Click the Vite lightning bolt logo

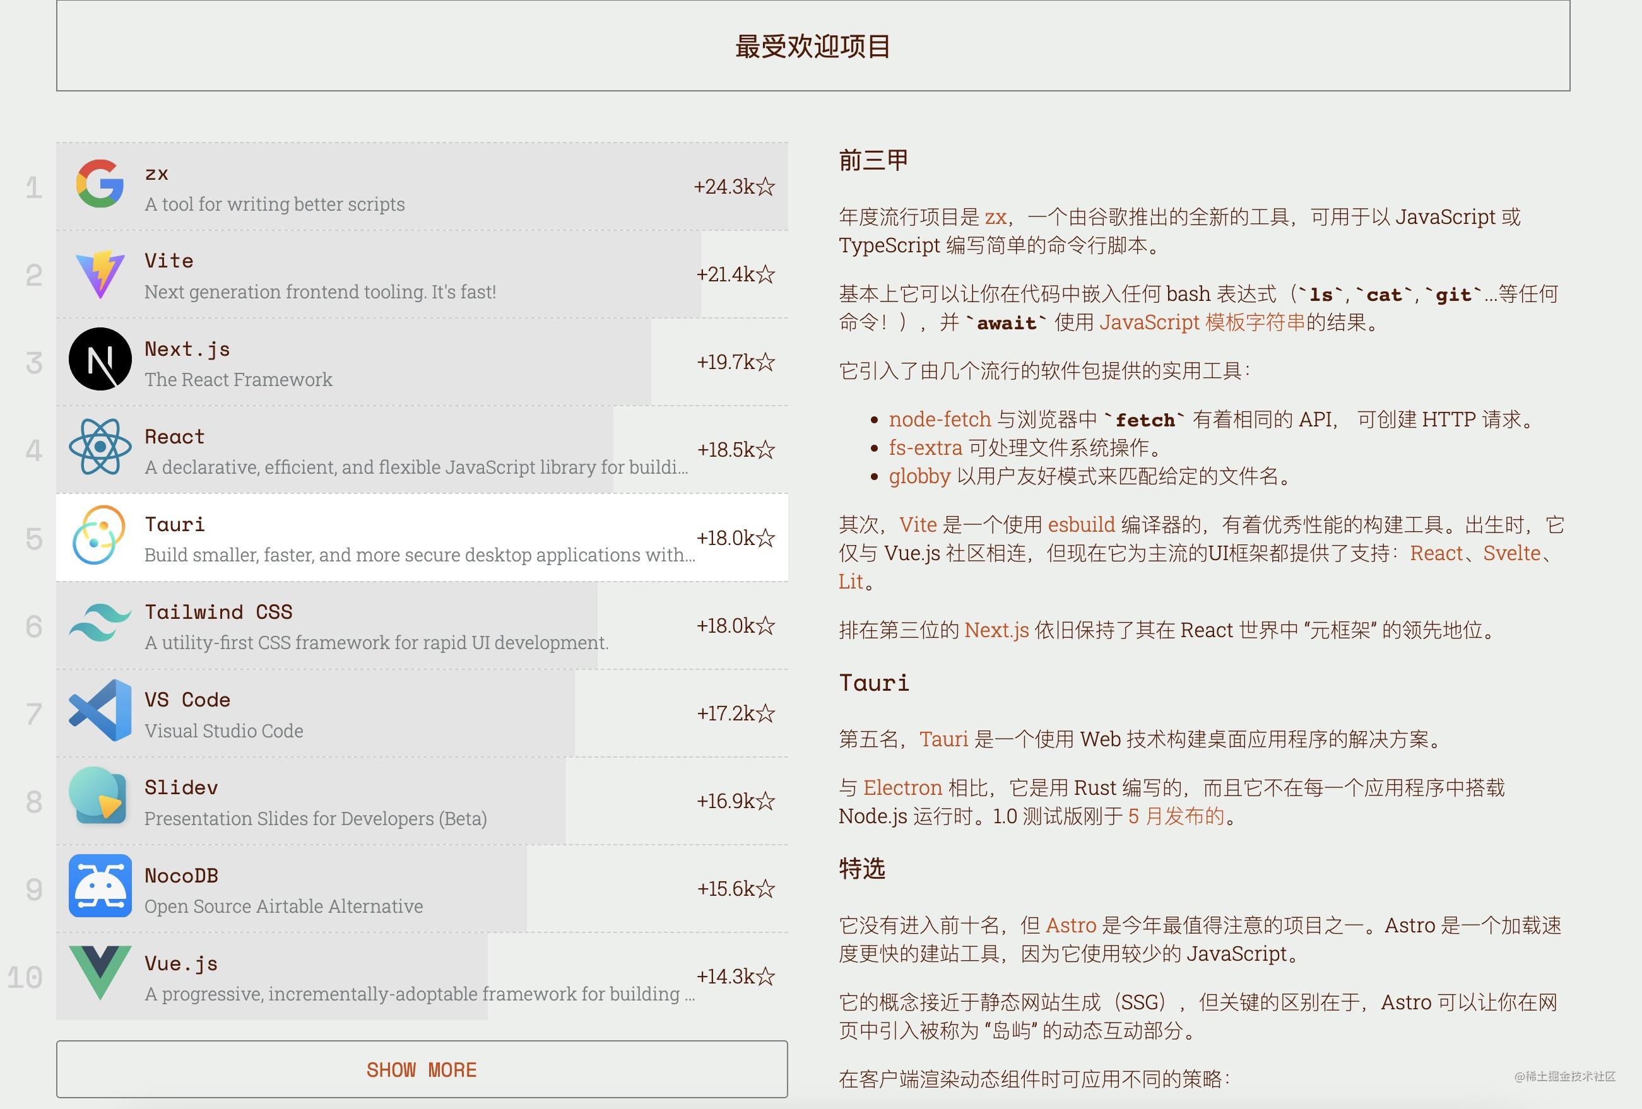101,274
